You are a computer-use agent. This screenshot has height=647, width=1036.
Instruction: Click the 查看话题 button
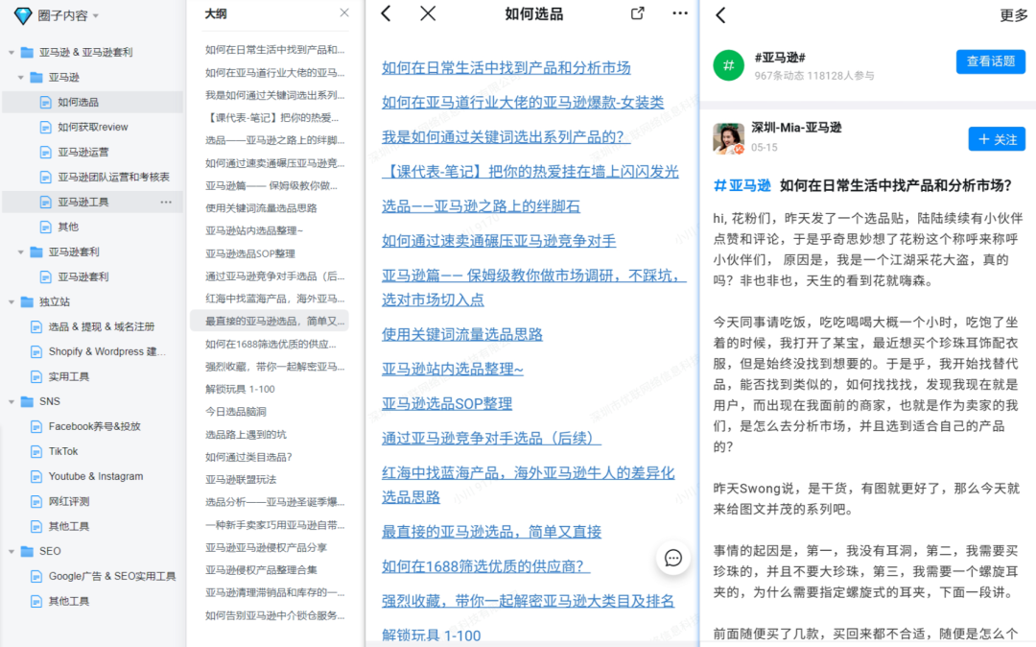point(990,61)
